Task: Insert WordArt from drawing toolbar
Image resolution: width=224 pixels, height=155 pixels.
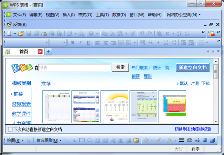Action: pos(113,140)
